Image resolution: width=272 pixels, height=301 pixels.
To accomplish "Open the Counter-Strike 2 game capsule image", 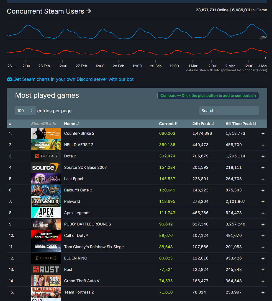I will 46,133.
